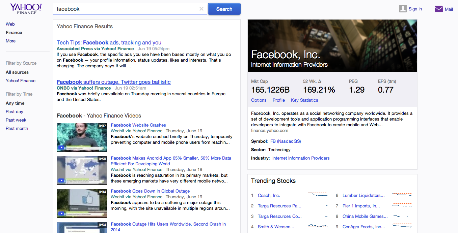Open the Key Statistics link
This screenshot has height=233, width=458.
coord(304,100)
